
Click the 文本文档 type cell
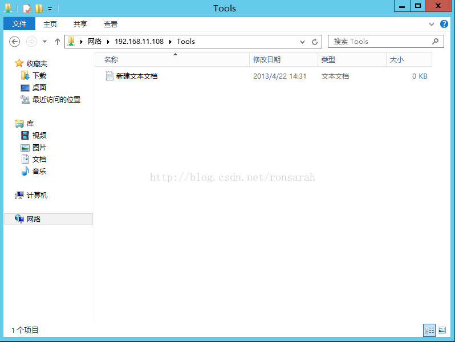pyautogui.click(x=335, y=76)
